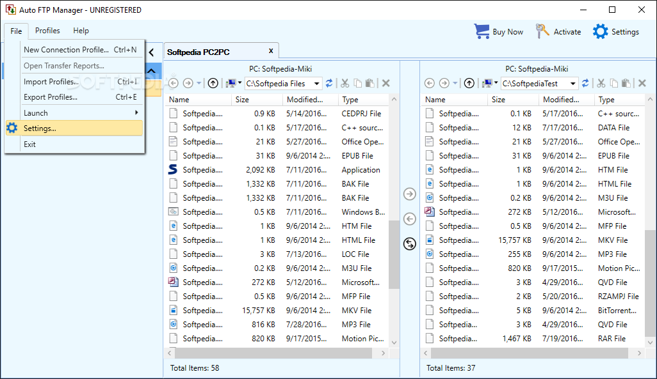Close the Softpedia PC2PC tab
657x379 pixels.
tap(271, 51)
